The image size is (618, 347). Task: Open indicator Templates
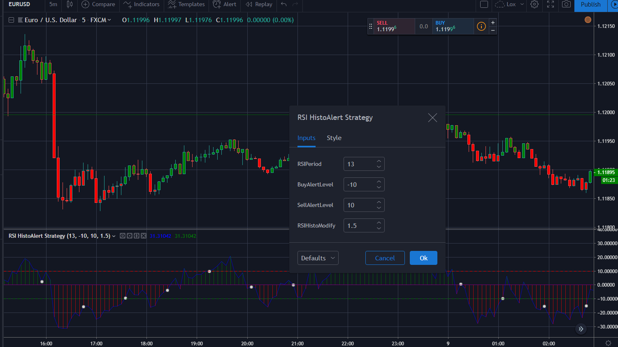tap(186, 5)
